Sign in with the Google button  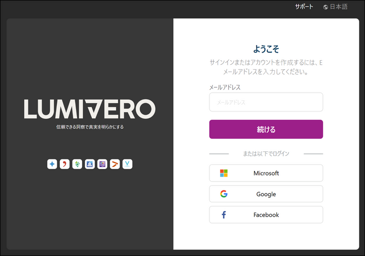(x=266, y=194)
